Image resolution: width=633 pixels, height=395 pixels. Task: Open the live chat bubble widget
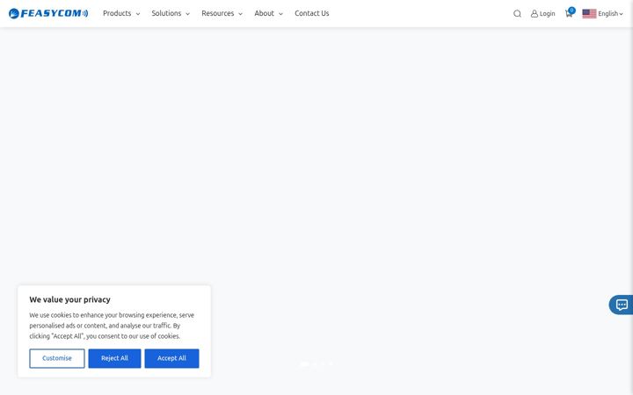(x=622, y=305)
